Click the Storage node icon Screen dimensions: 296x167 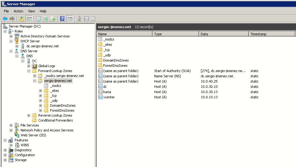point(11,160)
